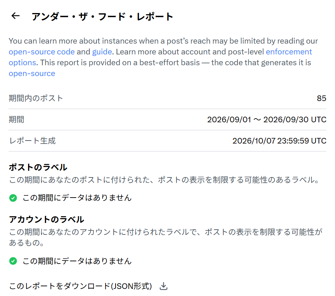Screen dimensions: 335x296
Task: Click green check icon under ポストのラベル
Action: (x=13, y=198)
